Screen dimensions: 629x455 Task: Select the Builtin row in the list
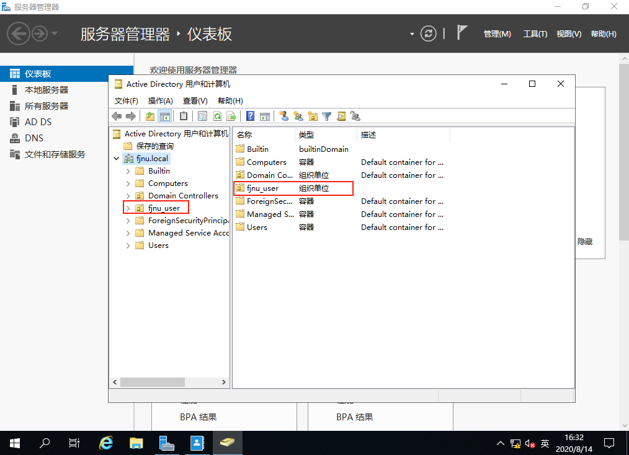point(292,149)
